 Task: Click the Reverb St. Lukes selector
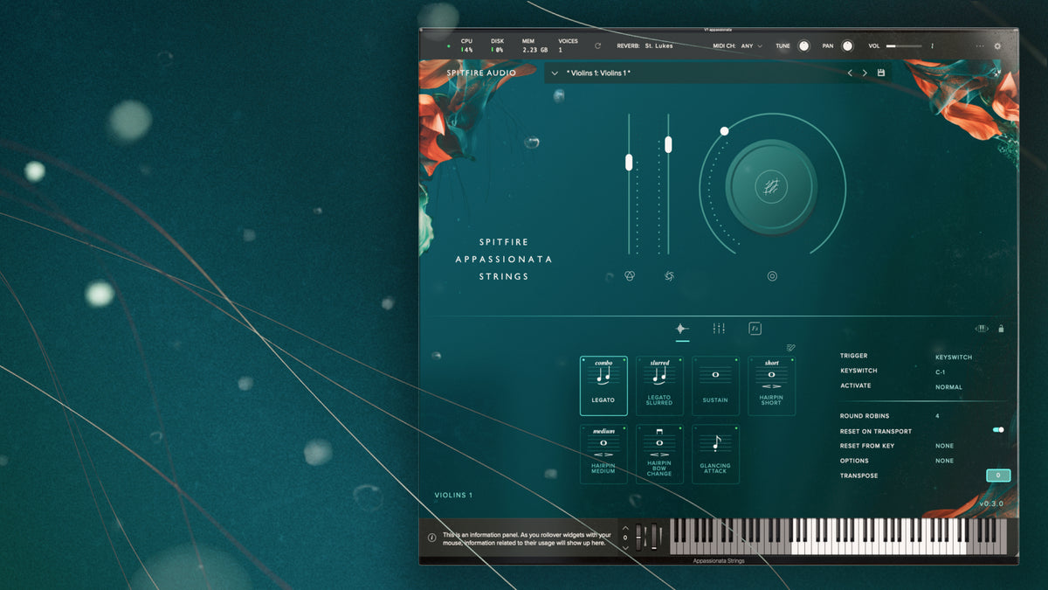[x=658, y=45]
